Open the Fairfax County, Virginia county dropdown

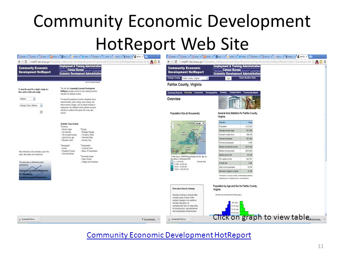coord(195,78)
